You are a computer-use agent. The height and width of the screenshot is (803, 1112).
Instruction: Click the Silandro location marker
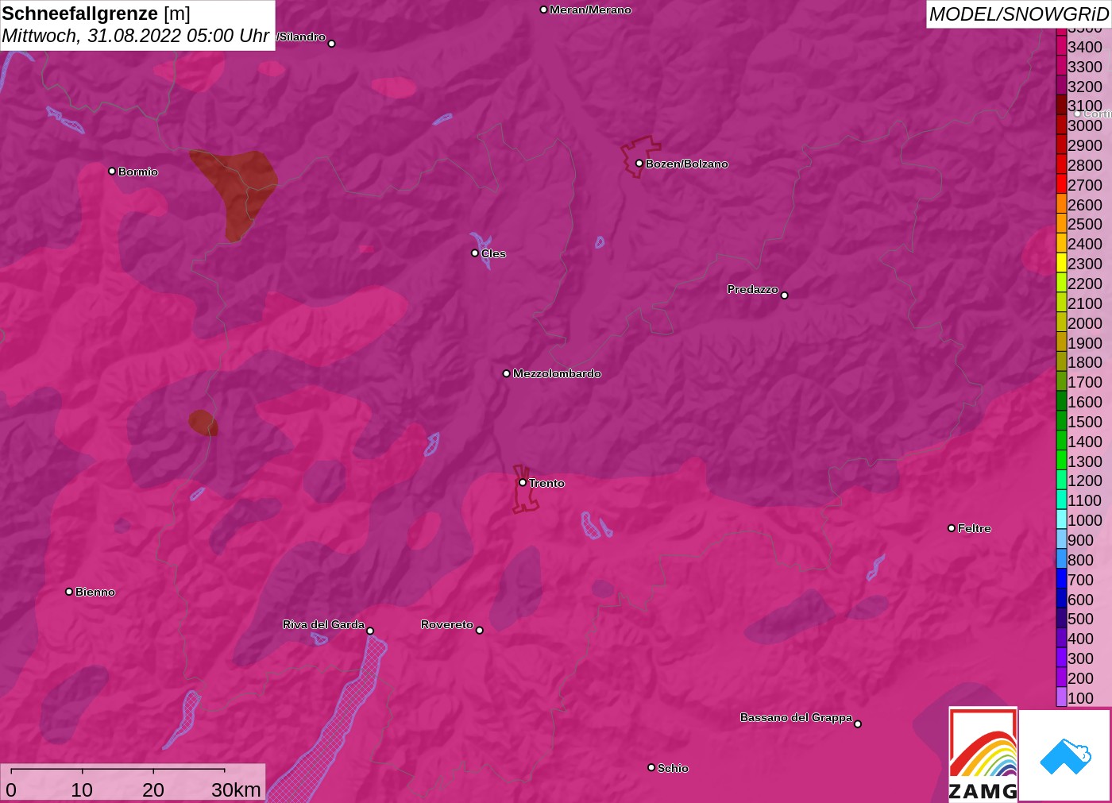pos(332,44)
